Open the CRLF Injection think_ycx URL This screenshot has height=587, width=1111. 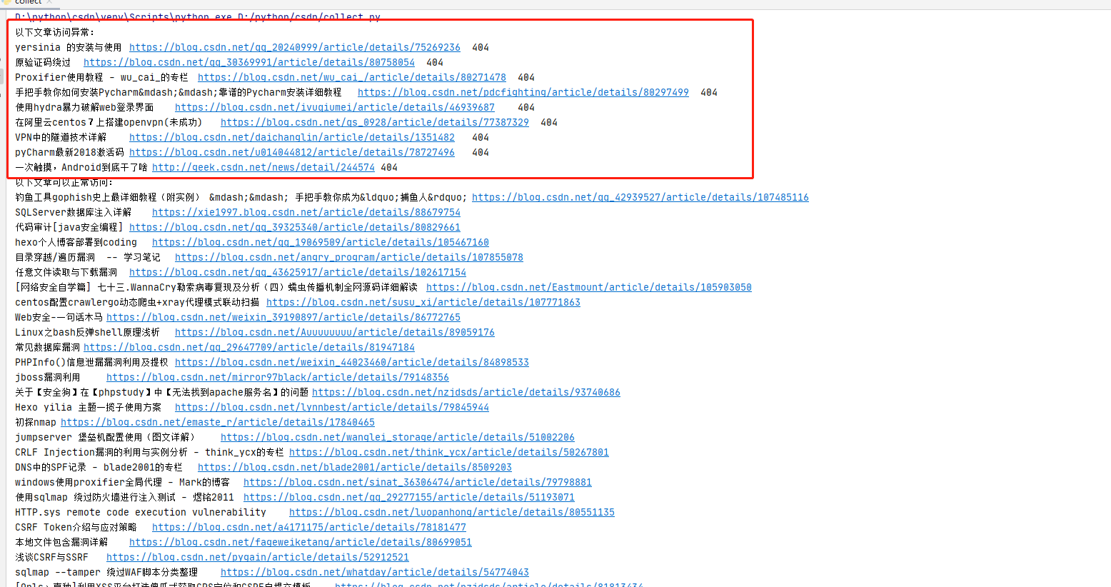[x=449, y=452]
